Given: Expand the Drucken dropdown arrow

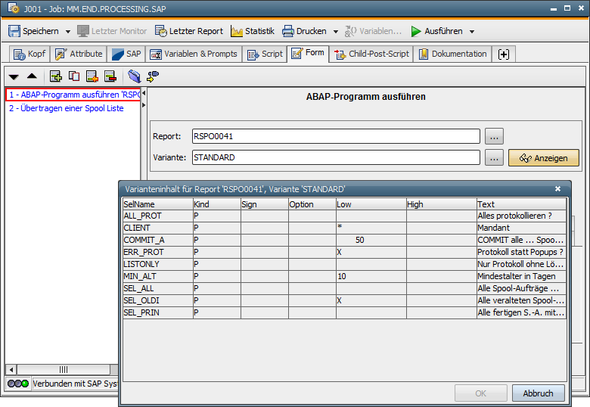Looking at the screenshot, I should point(336,32).
